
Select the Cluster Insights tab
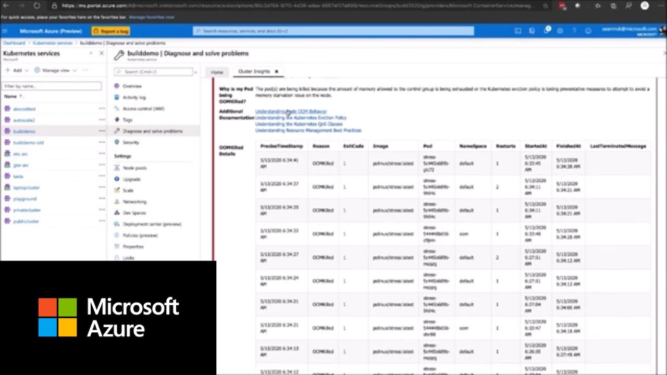pyautogui.click(x=254, y=71)
